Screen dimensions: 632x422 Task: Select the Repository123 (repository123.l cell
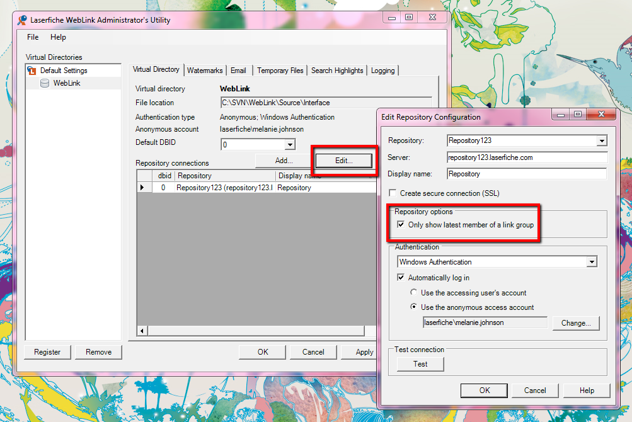coord(226,188)
